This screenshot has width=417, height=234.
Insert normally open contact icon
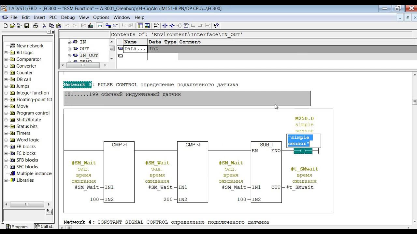(x=165, y=26)
